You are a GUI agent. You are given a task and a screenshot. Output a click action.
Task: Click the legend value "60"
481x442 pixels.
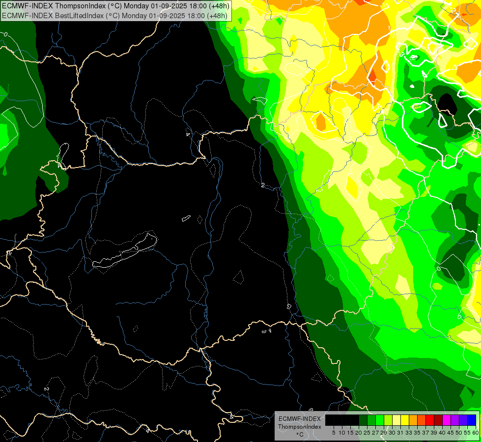click(476, 433)
